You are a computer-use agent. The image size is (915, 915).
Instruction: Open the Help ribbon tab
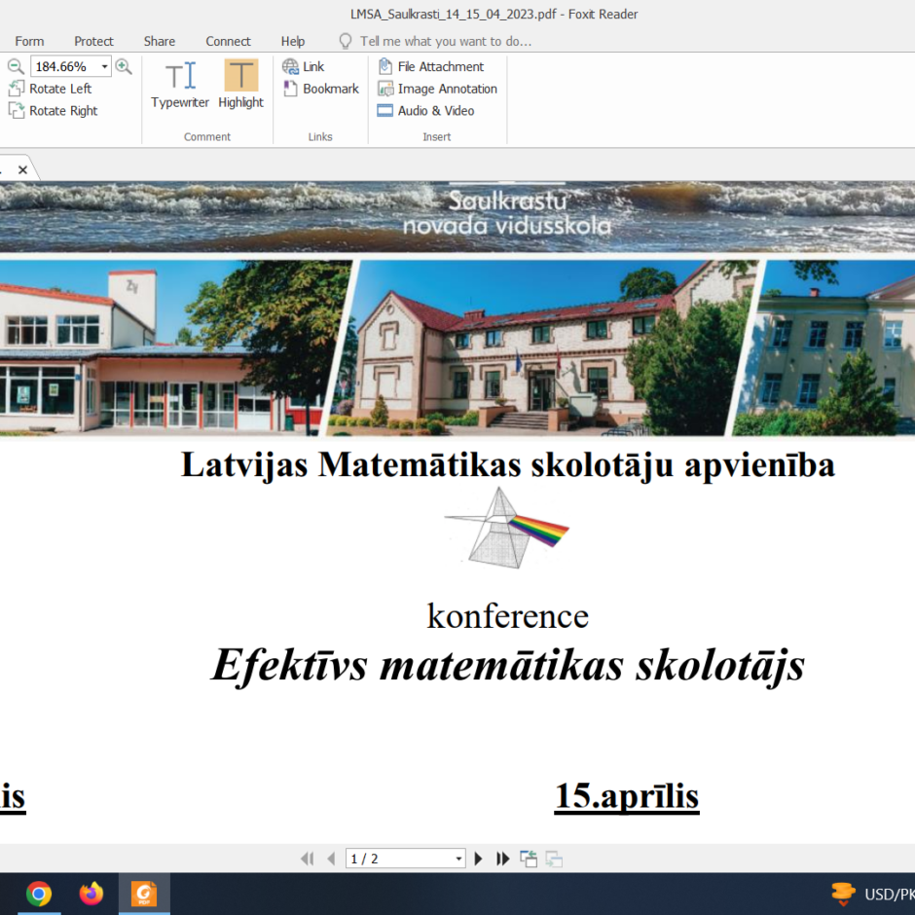293,41
